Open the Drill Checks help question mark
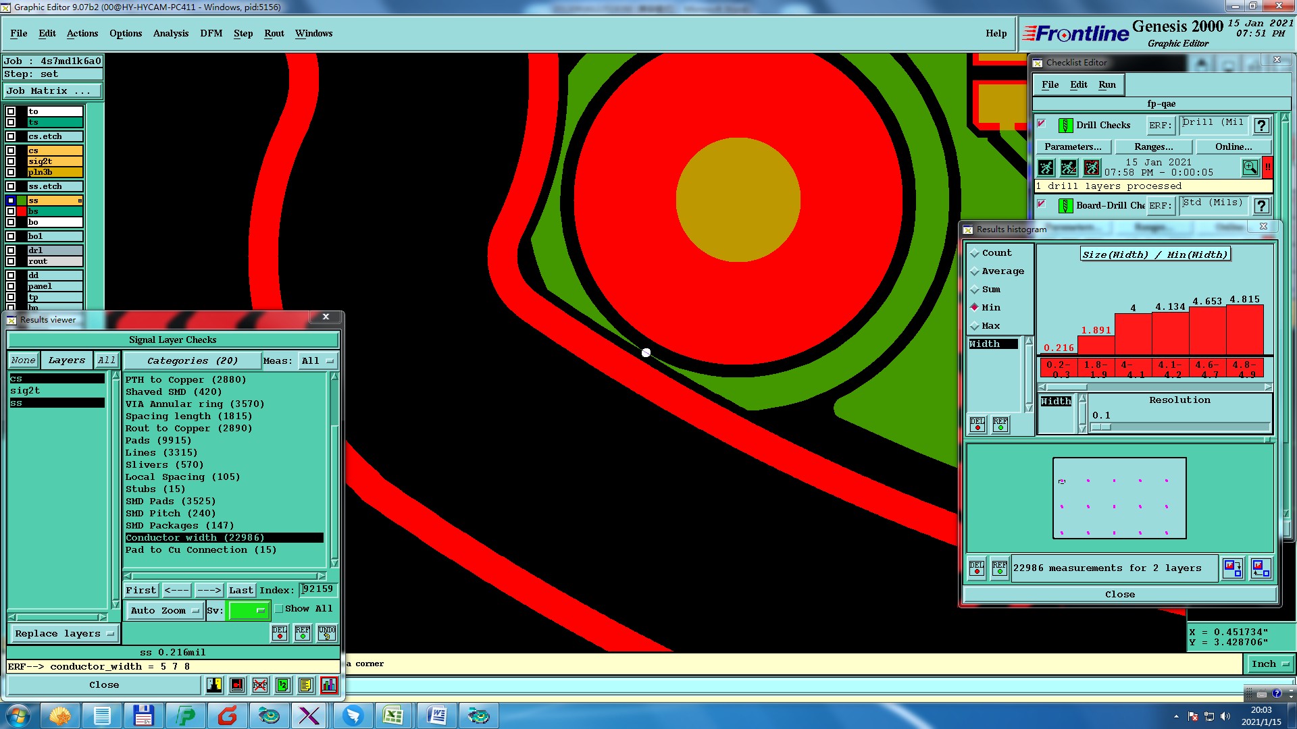Viewport: 1297px width, 729px height. tap(1261, 126)
